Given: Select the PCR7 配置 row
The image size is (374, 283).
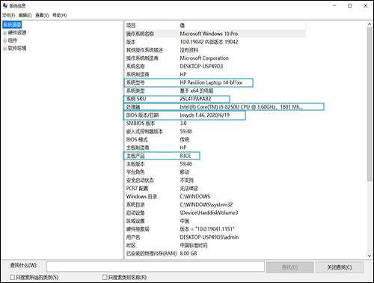Looking at the screenshot, I should [x=215, y=189].
